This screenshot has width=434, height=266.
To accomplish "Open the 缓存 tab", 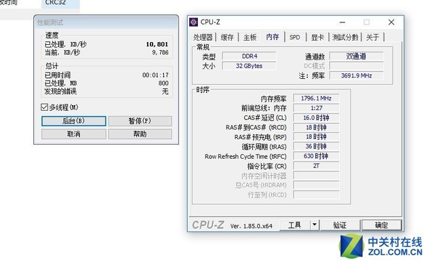I will 227,37.
